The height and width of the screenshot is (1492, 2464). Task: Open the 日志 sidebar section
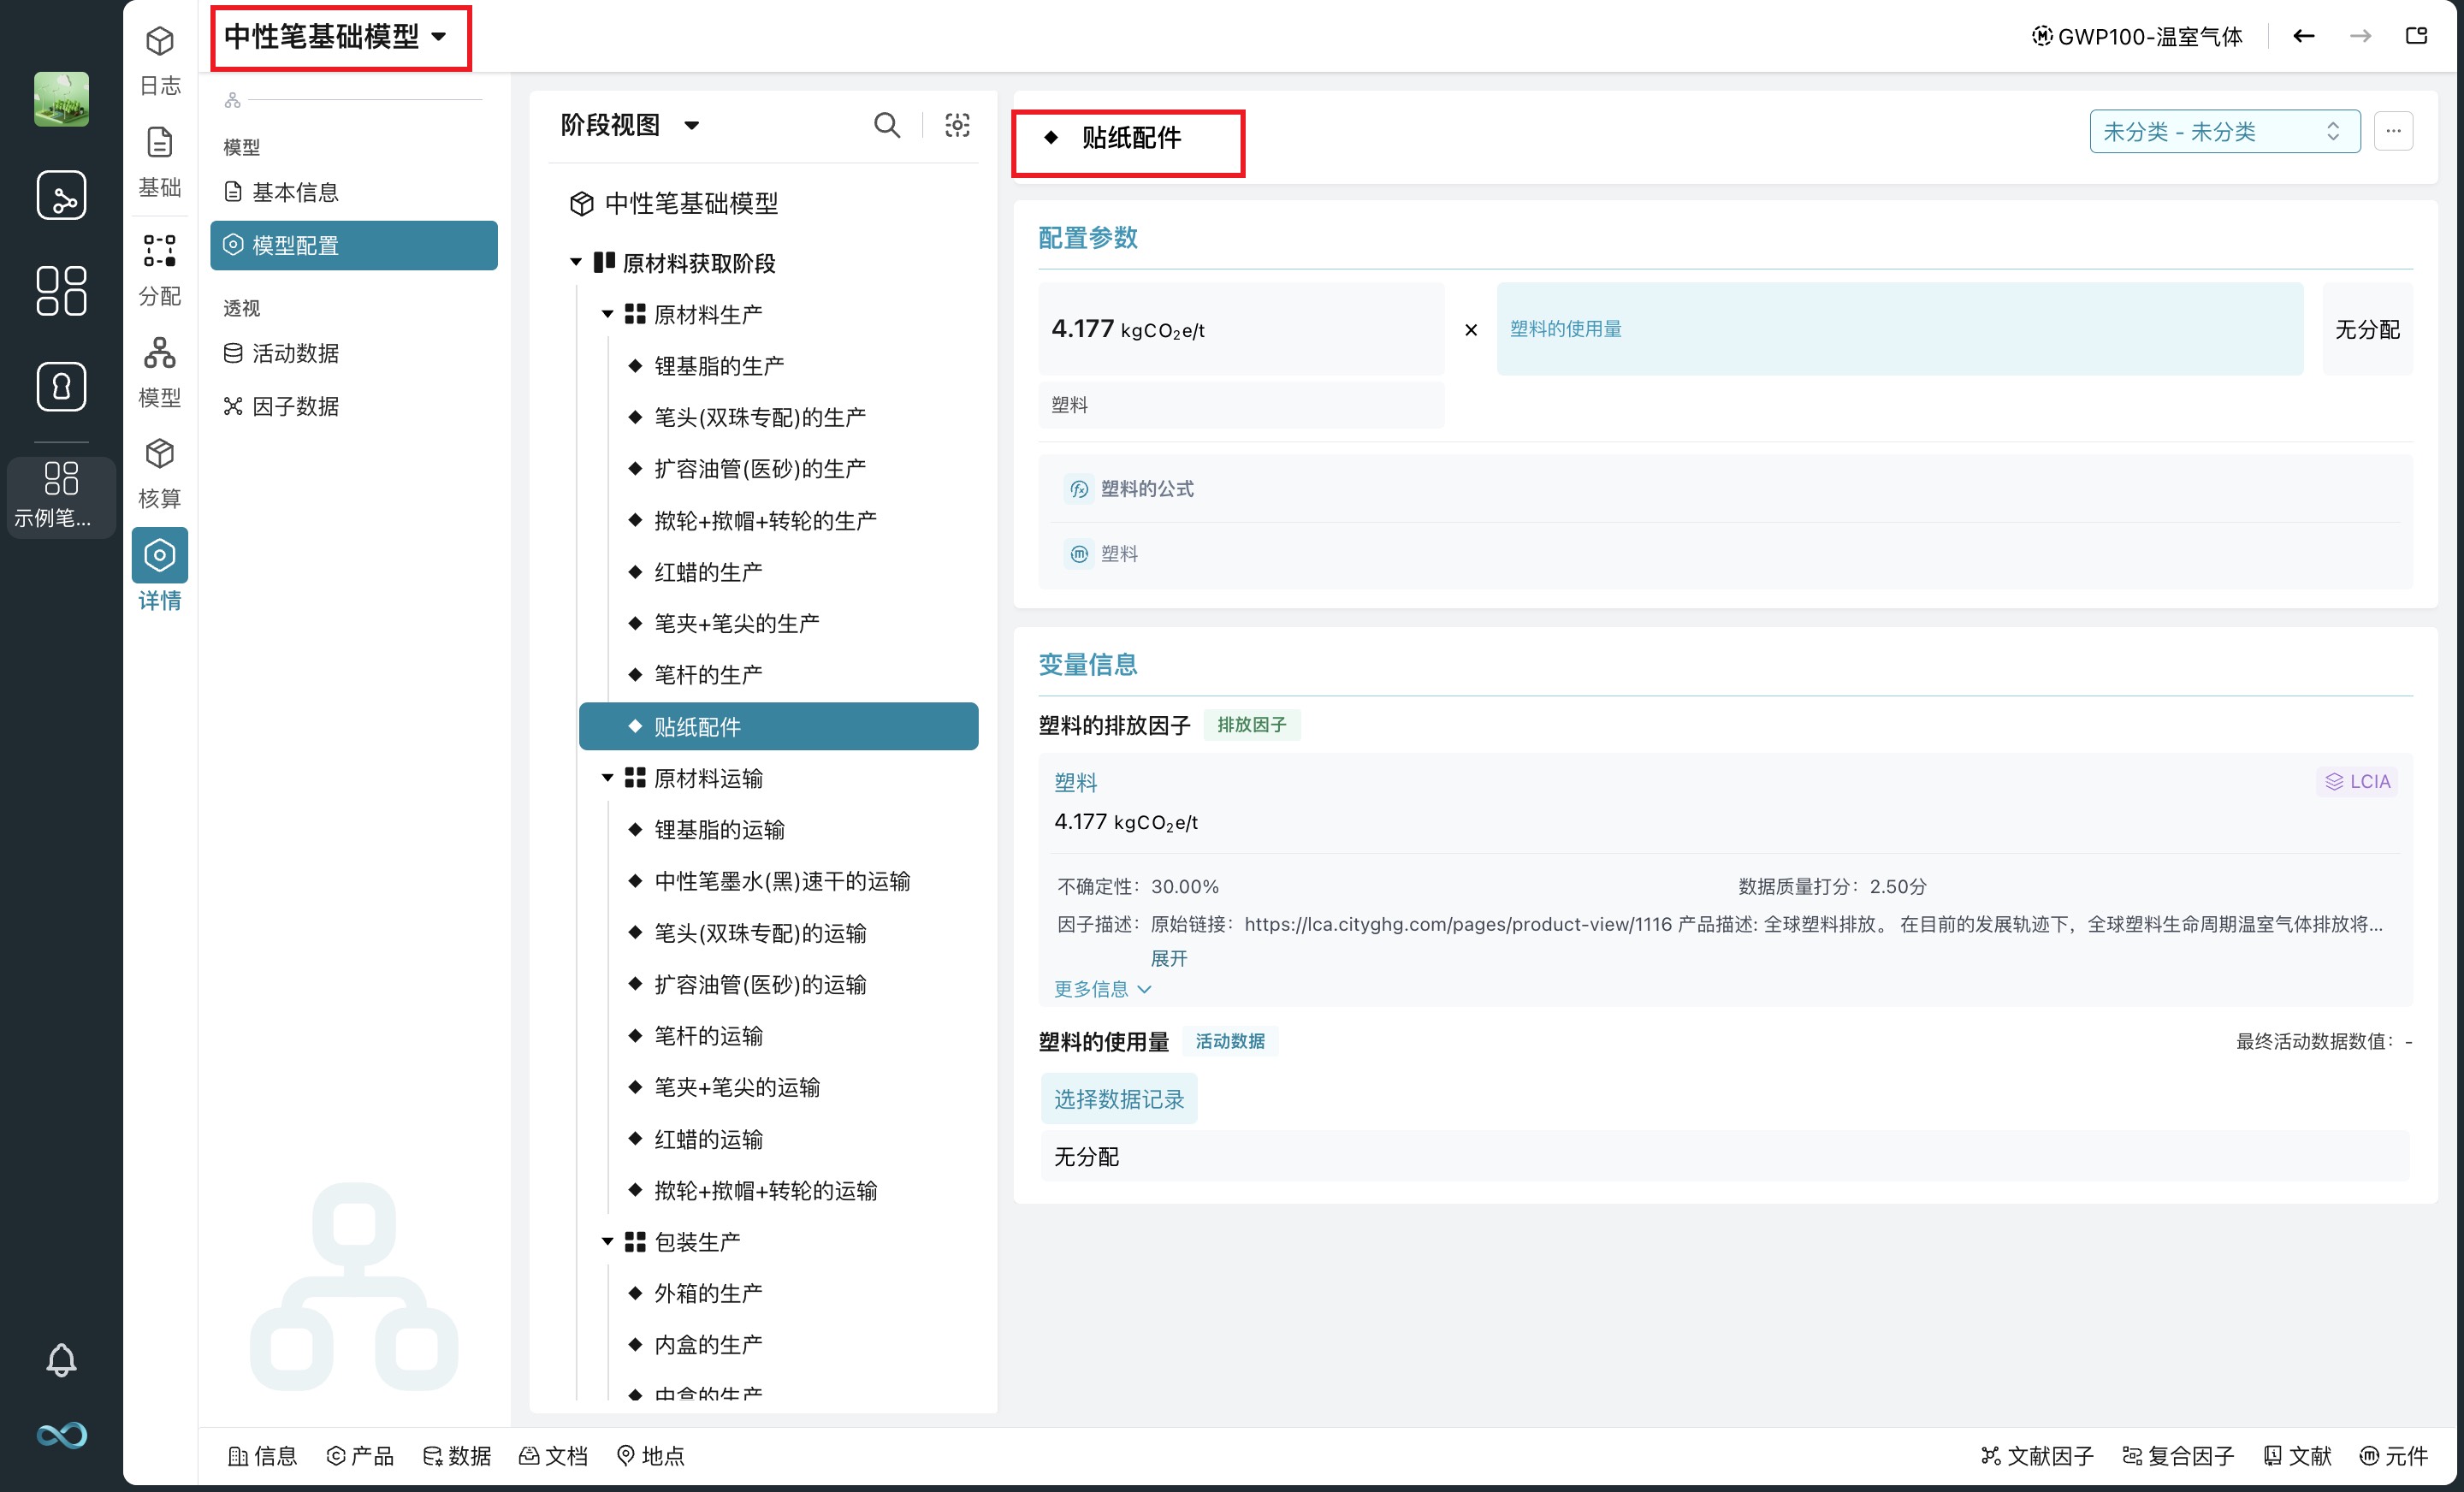(159, 60)
